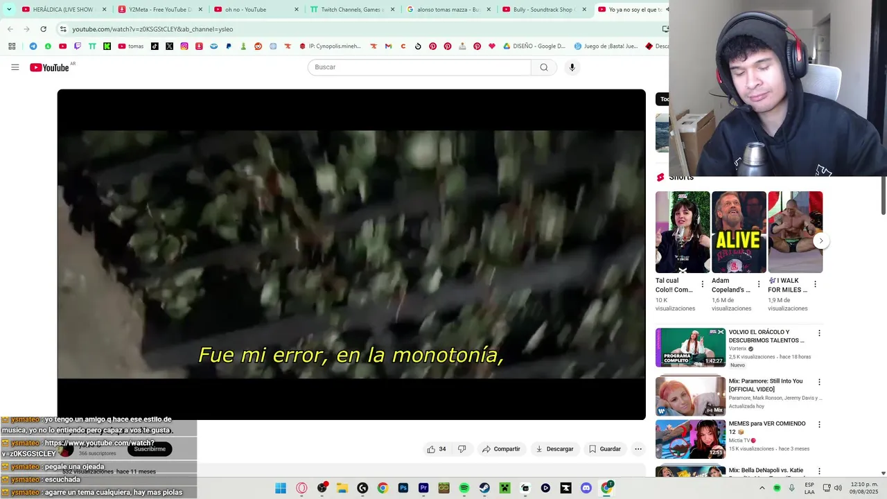Open the 'I WALK FOR MILES' Short thumbnail
Screen dimensions: 887x499
pos(795,232)
